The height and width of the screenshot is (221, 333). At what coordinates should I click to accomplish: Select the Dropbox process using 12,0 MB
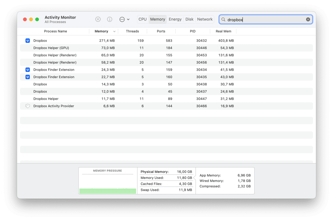pos(166,91)
